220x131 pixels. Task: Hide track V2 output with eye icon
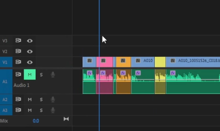[x=30, y=52]
